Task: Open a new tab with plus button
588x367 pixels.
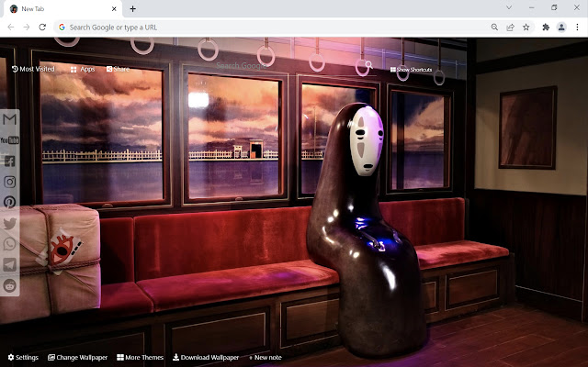Action: click(132, 8)
